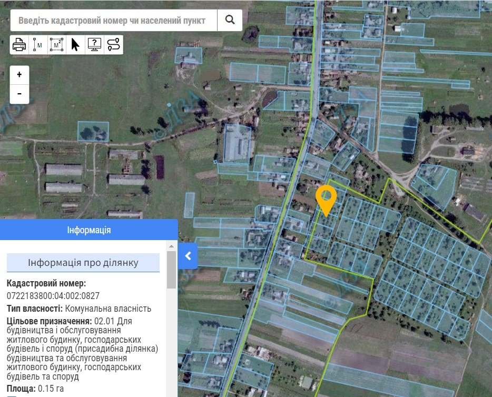This screenshot has height=397, width=492.
Task: Select the isolated parcel above the farm barns
Action: [x=93, y=131]
